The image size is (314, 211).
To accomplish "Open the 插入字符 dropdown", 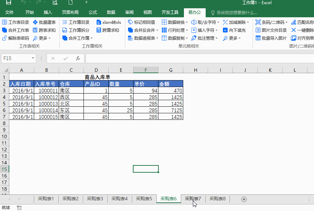I will click(217, 30).
